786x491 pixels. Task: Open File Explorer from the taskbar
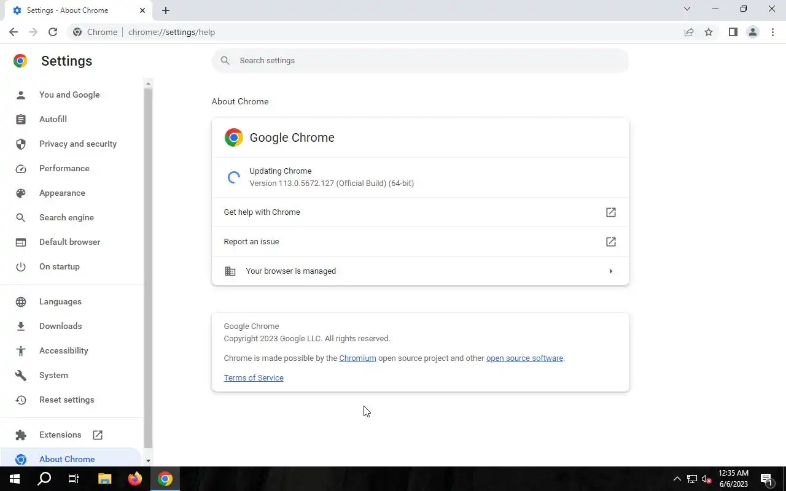coord(104,479)
